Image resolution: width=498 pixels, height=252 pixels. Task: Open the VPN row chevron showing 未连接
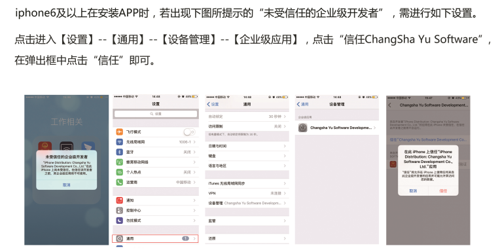285,193
